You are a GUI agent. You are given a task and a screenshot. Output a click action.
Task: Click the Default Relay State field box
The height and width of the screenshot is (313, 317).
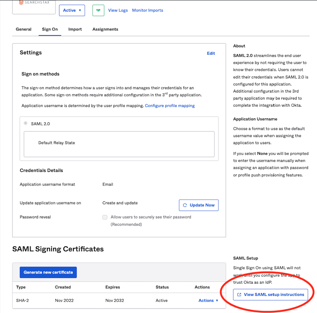[119, 144]
